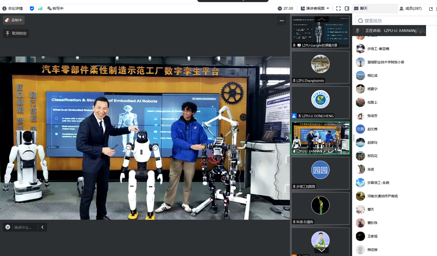The width and height of the screenshot is (437, 256).
Task: Select LZPU Zhanghuimin's video thumbnail
Action: [320, 67]
